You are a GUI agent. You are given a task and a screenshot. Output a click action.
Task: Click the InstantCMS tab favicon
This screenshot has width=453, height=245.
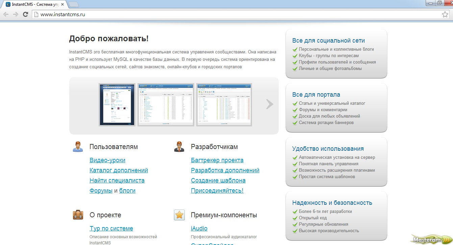[8, 4]
